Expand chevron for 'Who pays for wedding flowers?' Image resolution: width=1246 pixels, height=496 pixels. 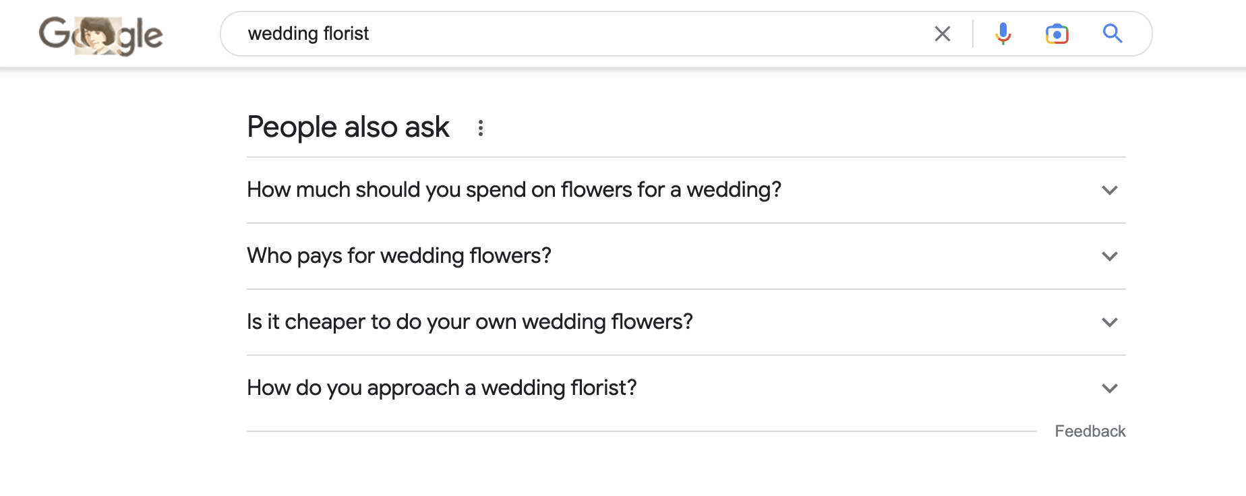[1110, 256]
